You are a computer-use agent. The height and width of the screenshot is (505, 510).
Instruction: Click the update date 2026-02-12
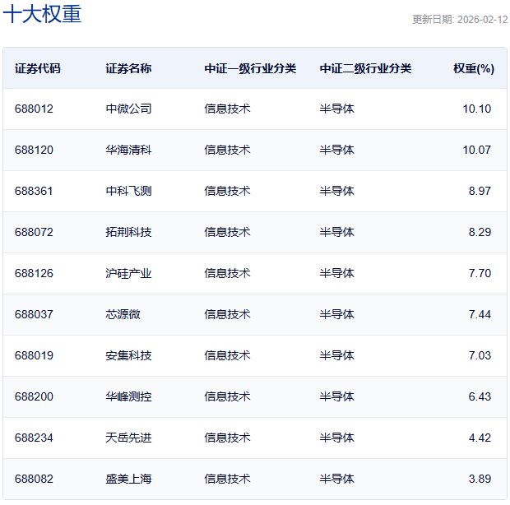click(482, 20)
